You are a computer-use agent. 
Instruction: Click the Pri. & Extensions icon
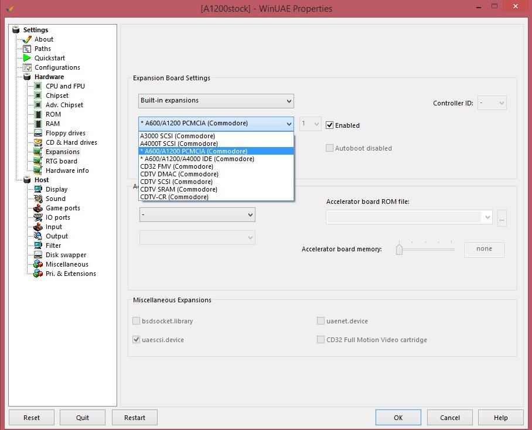pos(38,274)
